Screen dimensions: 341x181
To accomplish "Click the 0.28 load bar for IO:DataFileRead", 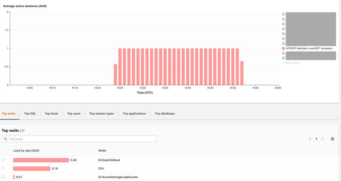I will point(41,160).
